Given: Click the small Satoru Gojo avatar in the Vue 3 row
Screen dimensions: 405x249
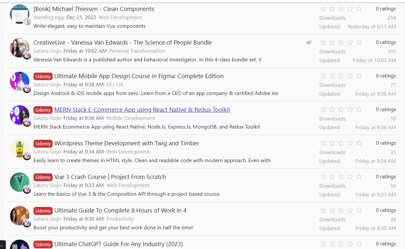Looking at the screenshot, I should click(27, 189).
